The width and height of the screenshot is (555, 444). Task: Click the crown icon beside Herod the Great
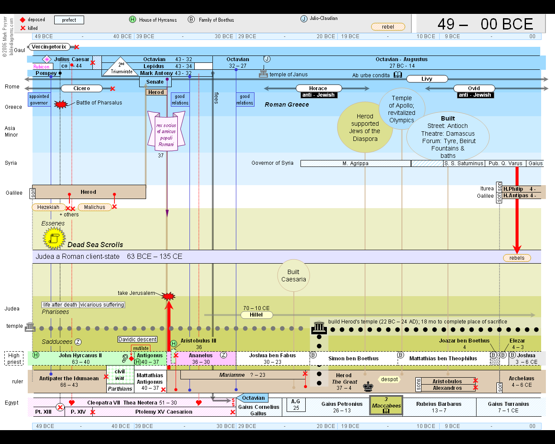tap(368, 386)
